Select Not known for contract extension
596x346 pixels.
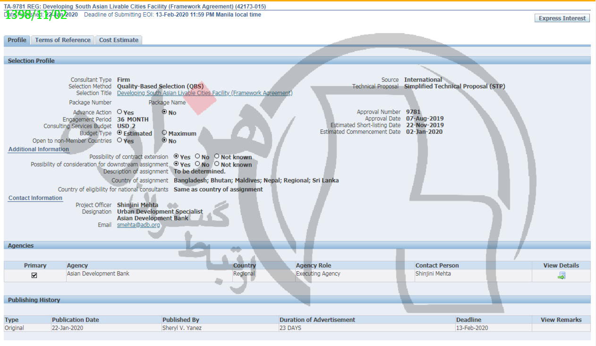point(217,156)
